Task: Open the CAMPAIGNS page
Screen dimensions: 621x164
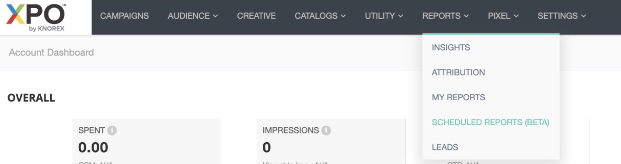Action: point(124,16)
